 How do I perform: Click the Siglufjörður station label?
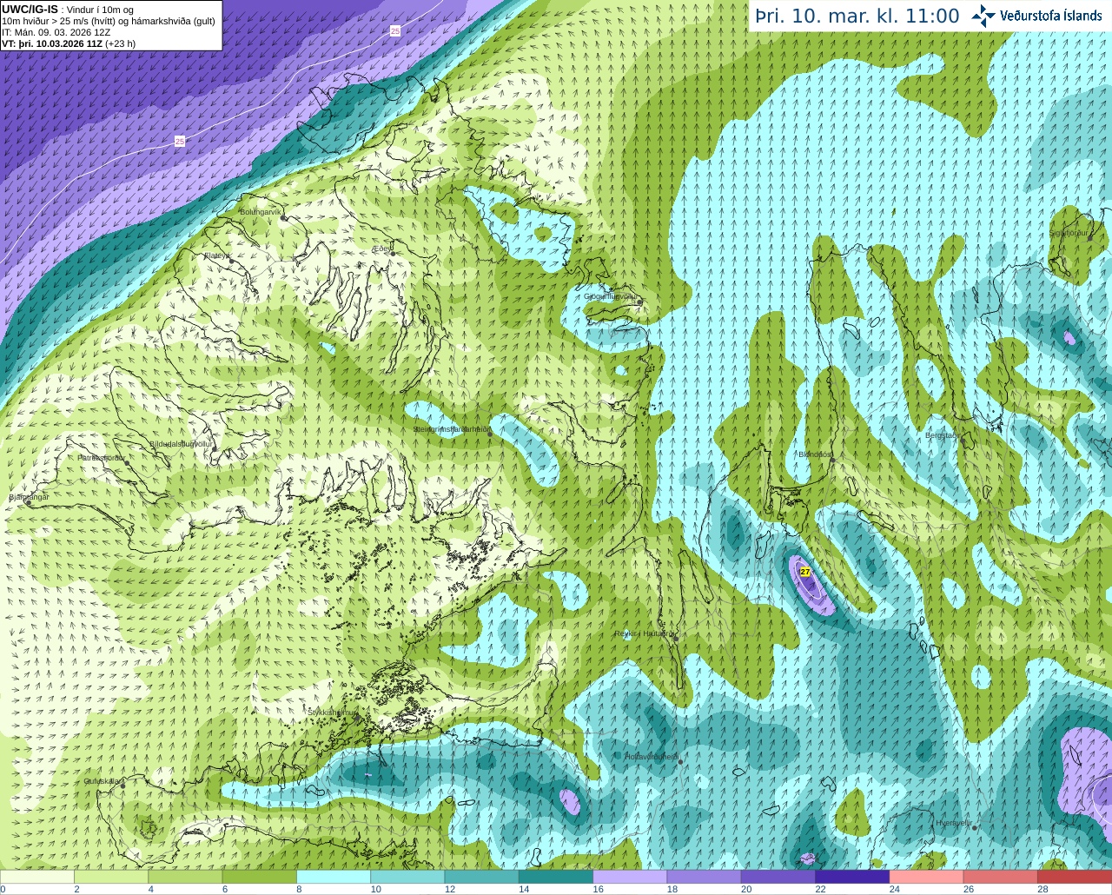pos(1069,233)
